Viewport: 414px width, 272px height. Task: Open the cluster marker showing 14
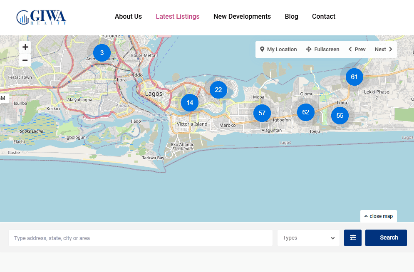click(190, 103)
